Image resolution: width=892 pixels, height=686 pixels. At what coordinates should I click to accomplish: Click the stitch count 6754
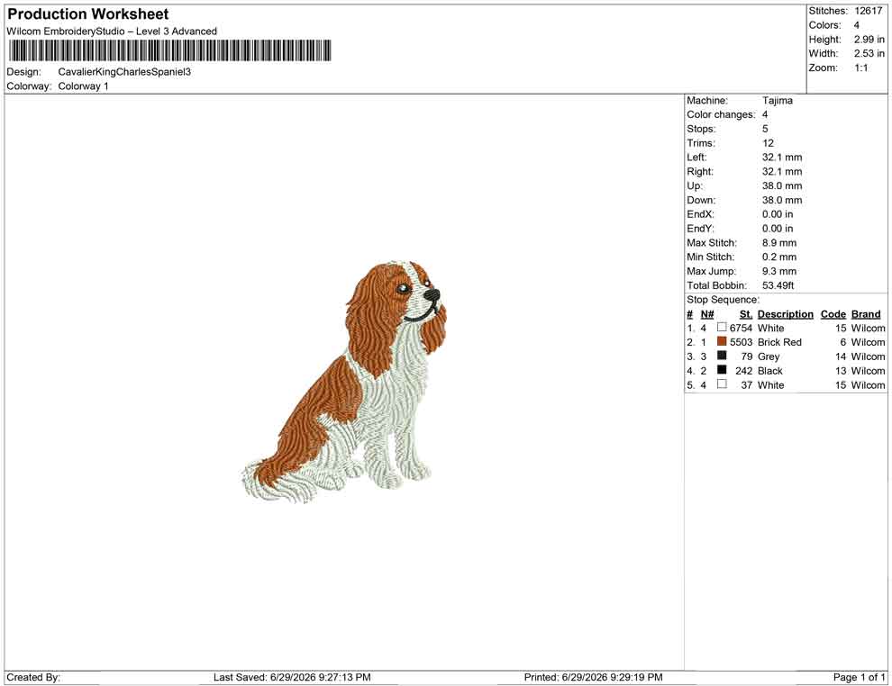click(x=742, y=328)
